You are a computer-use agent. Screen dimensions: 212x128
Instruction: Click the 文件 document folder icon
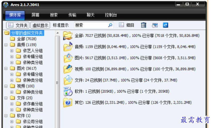tap(68, 80)
